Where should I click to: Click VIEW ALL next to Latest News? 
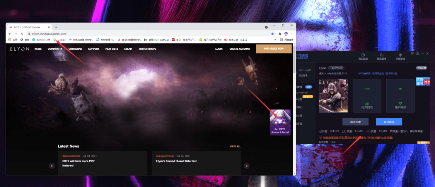[x=235, y=147]
